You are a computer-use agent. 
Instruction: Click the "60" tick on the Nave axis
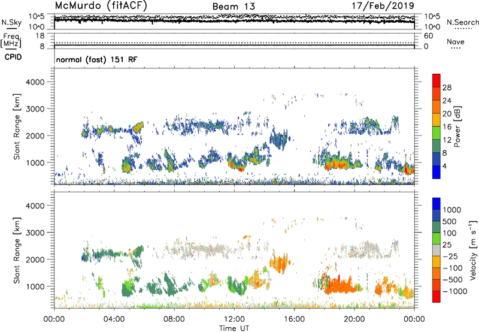pyautogui.click(x=428, y=36)
